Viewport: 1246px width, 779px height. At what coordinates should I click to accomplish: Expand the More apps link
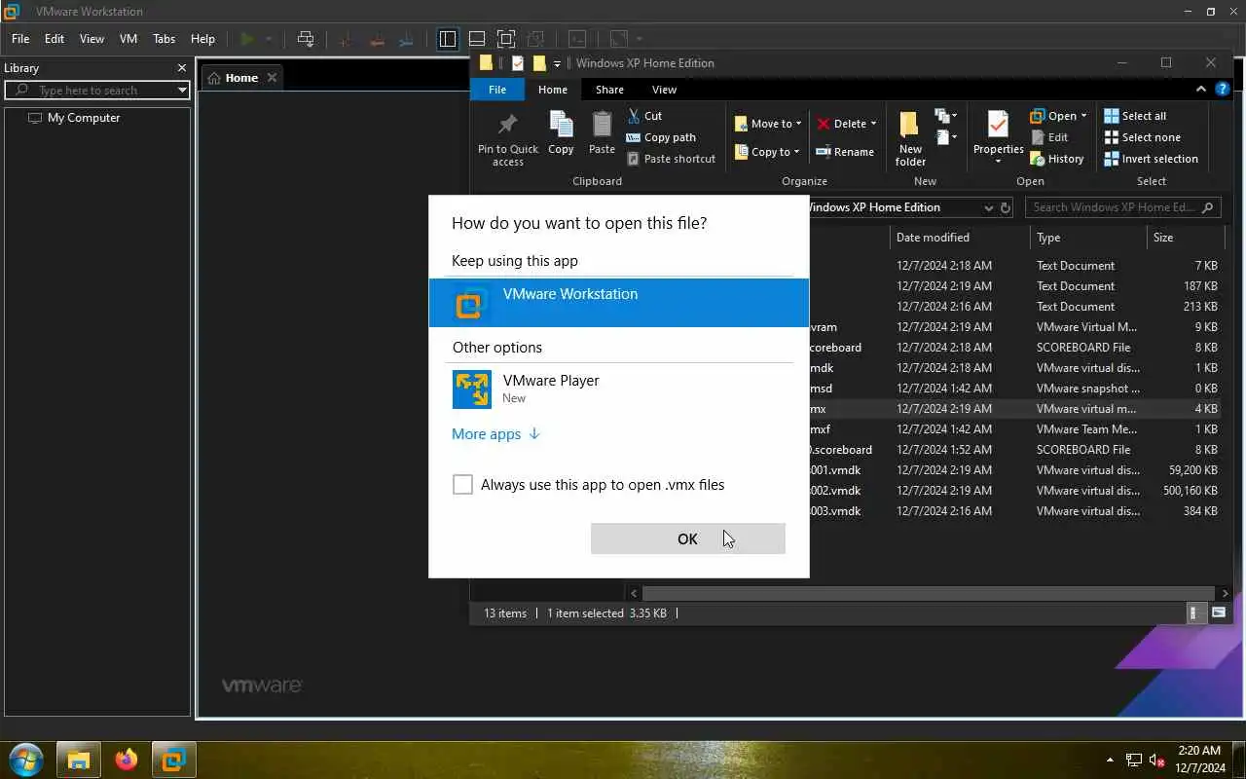click(x=495, y=434)
